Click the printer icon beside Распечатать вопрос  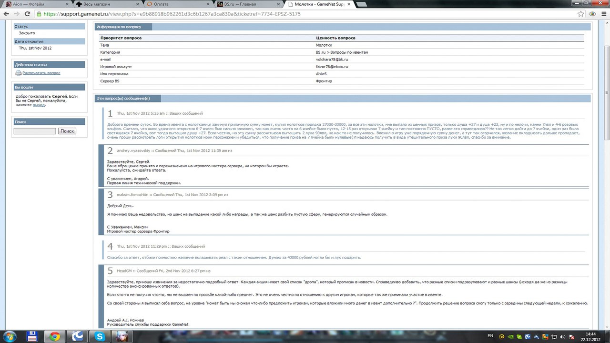(18, 73)
